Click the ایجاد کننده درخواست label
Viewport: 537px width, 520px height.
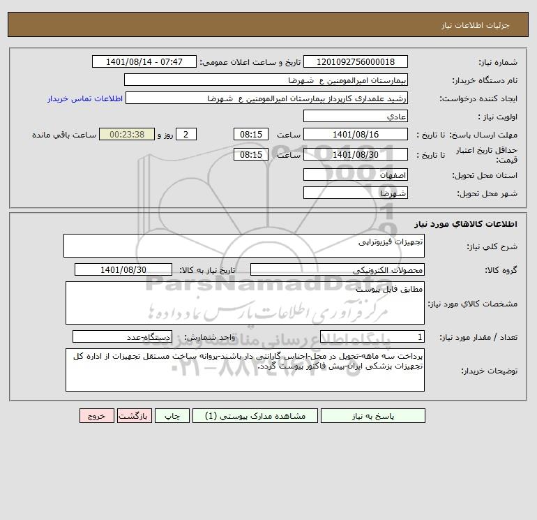click(478, 98)
